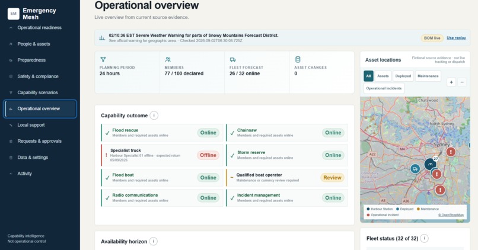Screen dimensions: 478x250
Task: Zoom out on the asset map
Action: [x=462, y=82]
